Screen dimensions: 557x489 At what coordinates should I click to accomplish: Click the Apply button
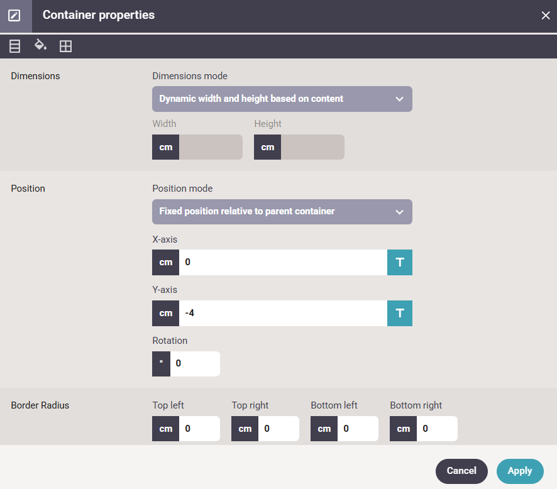tap(520, 471)
